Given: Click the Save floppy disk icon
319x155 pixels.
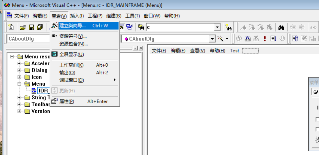Looking at the screenshot, I should pyautogui.click(x=32, y=27).
